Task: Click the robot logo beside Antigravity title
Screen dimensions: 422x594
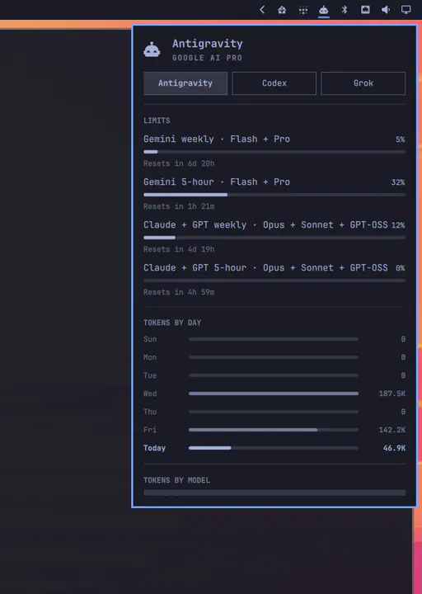Action: coord(152,50)
